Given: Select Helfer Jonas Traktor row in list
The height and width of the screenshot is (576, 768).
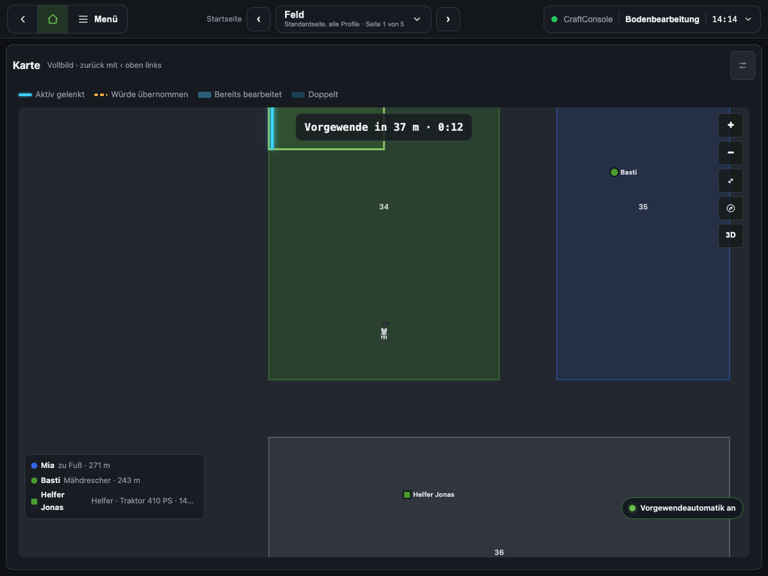Looking at the screenshot, I should (x=115, y=501).
